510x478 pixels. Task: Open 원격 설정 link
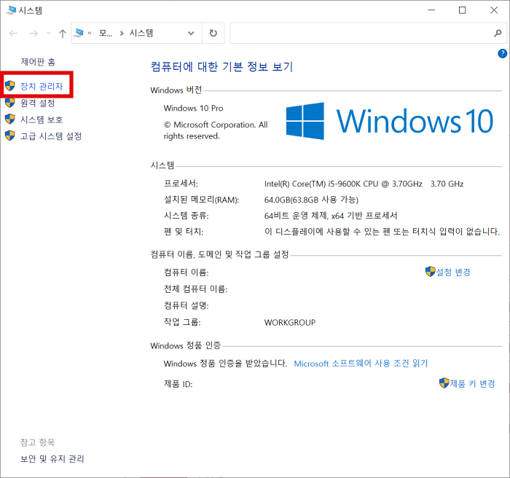(37, 103)
